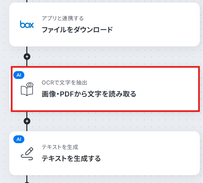
Task: Click the connector line above the box card
Action: (x=27, y=1)
